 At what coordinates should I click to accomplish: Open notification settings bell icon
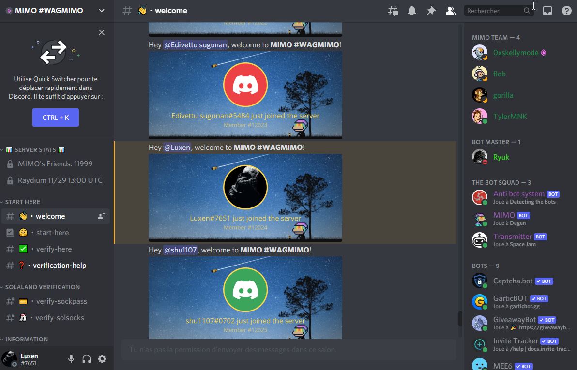412,11
